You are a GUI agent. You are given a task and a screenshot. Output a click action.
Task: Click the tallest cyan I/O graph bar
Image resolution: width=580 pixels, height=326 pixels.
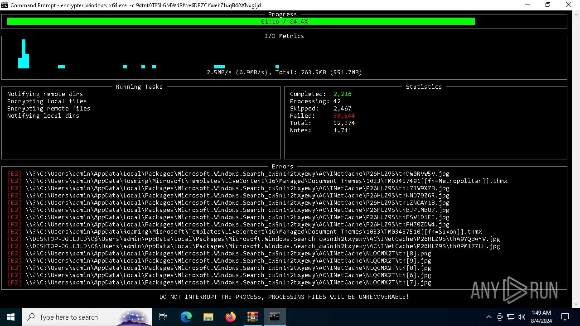(24, 54)
